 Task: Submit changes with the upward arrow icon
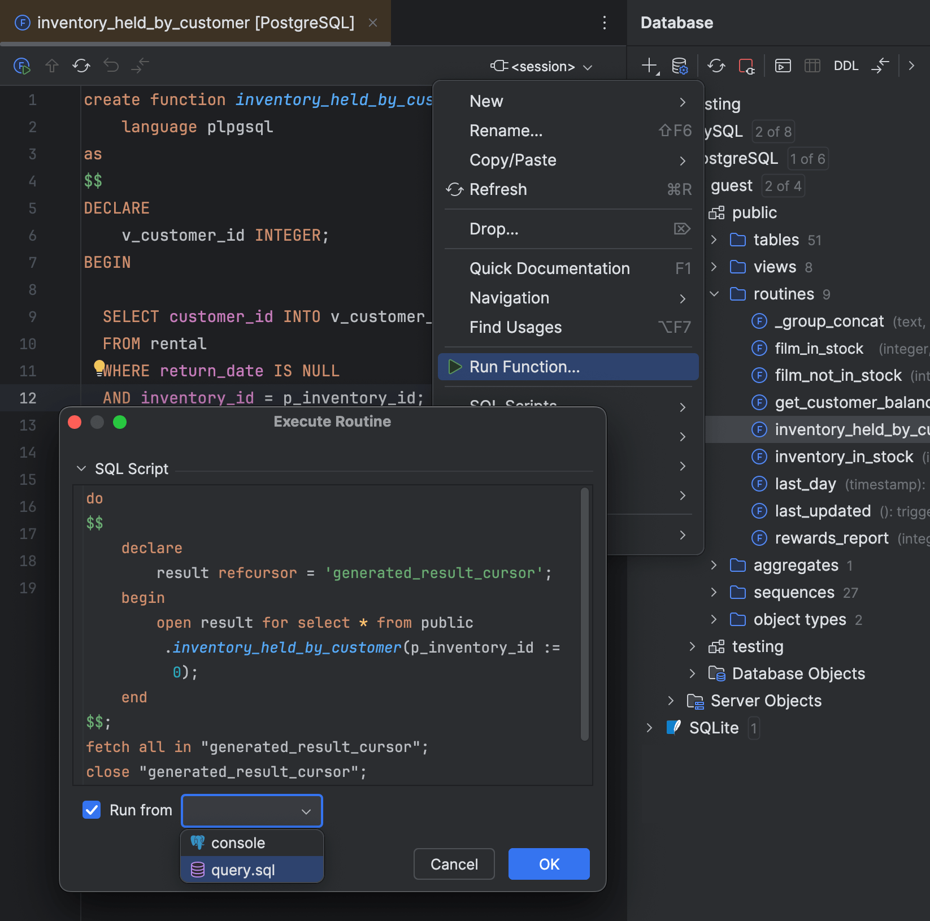(x=51, y=66)
